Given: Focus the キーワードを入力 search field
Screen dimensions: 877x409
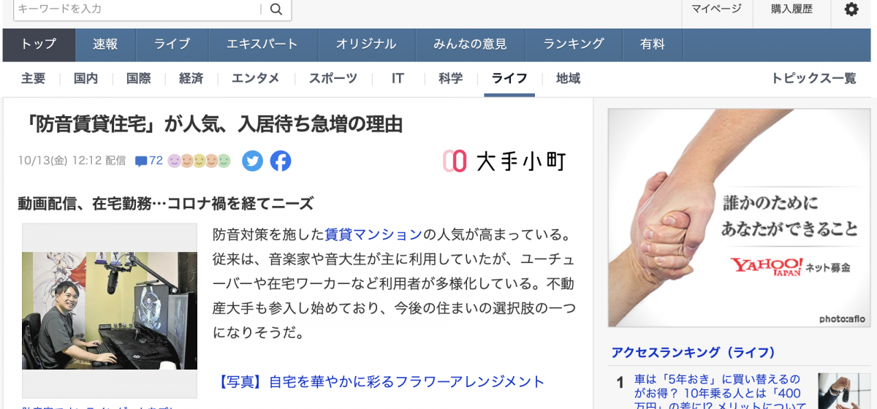Looking at the screenshot, I should 137,9.
